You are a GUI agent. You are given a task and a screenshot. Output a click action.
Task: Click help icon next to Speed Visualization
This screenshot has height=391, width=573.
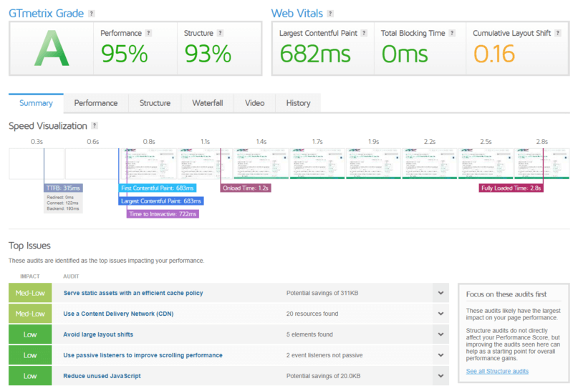coord(95,126)
